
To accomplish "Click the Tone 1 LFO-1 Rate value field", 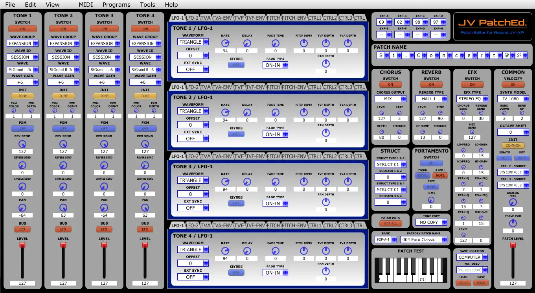I will (225, 51).
